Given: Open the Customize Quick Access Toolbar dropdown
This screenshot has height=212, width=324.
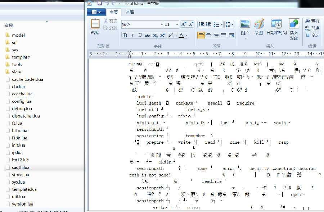Looking at the screenshot, I should point(120,4).
